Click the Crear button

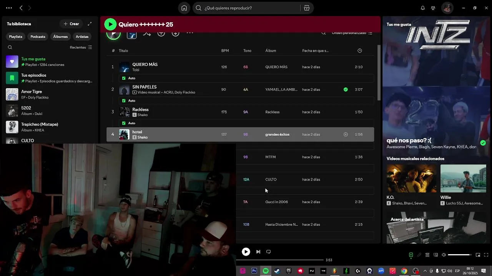[x=71, y=24]
